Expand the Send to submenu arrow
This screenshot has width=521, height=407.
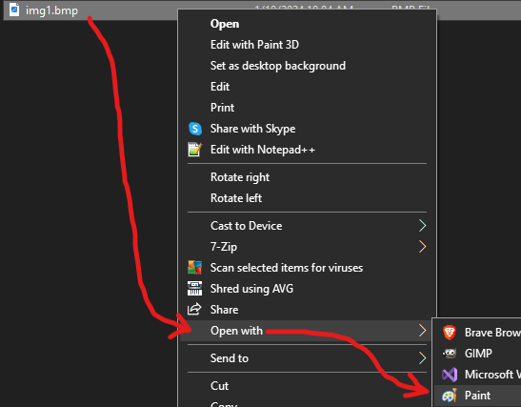pos(422,358)
